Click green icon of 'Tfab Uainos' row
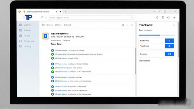The height and width of the screenshot is (109, 194). [52, 68]
